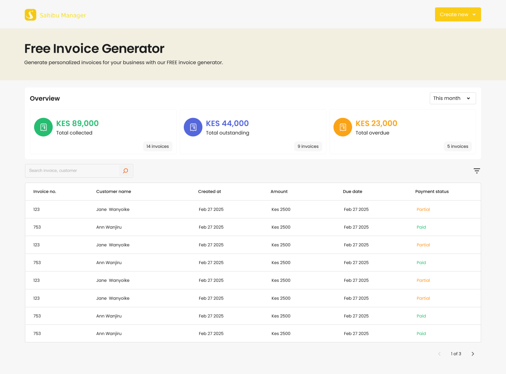Click the invoice search input field
Image resolution: width=506 pixels, height=374 pixels.
point(70,171)
